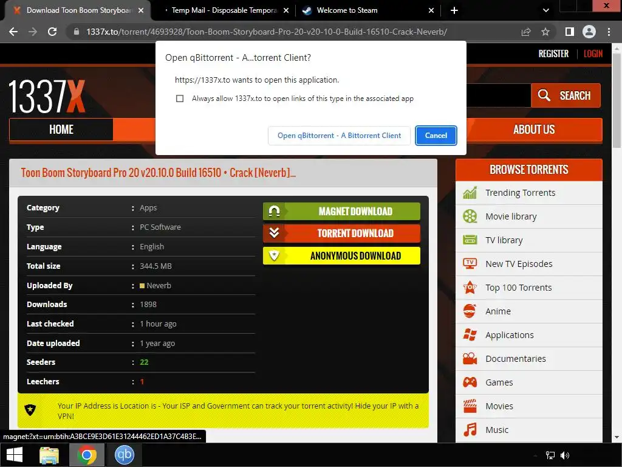Click the share page icon
This screenshot has width=622, height=467.
click(x=526, y=32)
